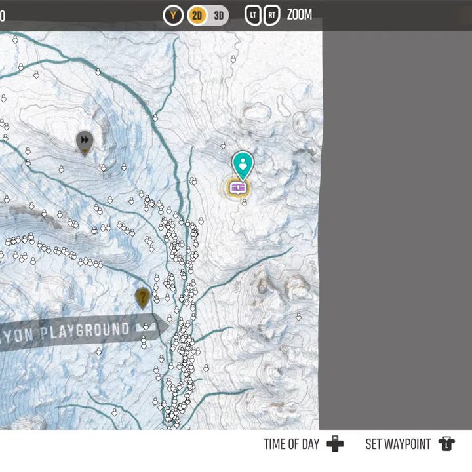Click the Y button prompt icon
Screen dimensions: 472x472
click(173, 15)
